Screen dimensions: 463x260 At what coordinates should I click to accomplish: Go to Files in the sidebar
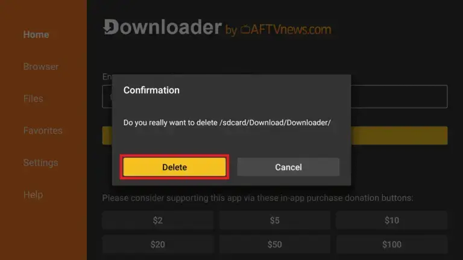click(x=33, y=99)
